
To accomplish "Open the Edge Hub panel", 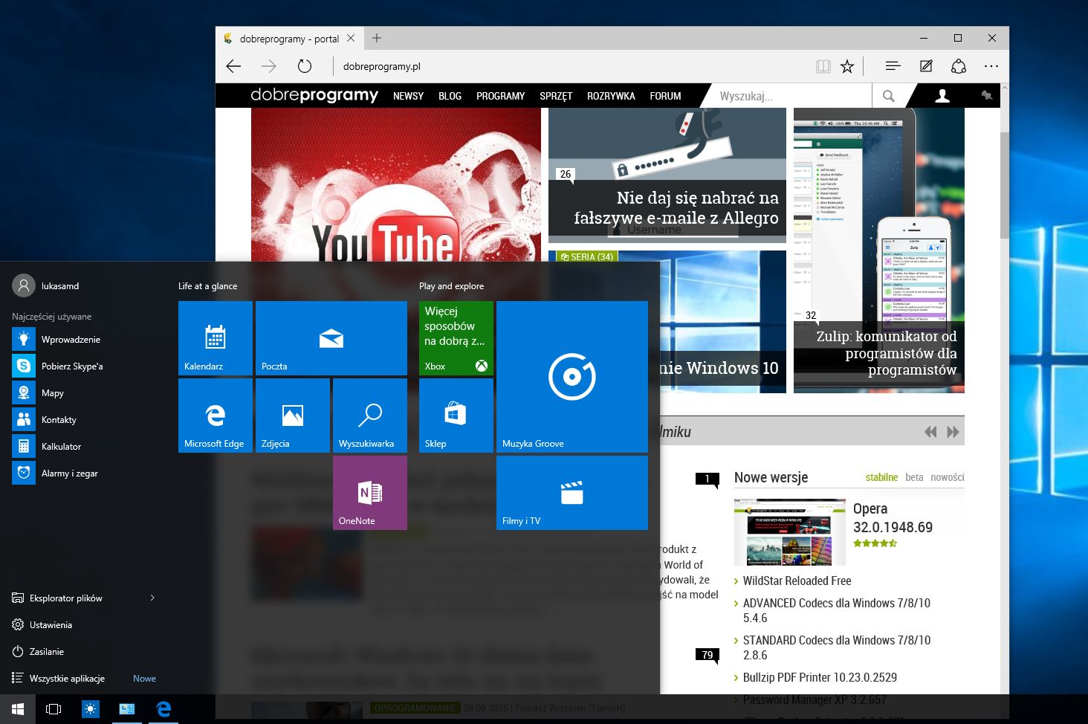I will point(893,66).
